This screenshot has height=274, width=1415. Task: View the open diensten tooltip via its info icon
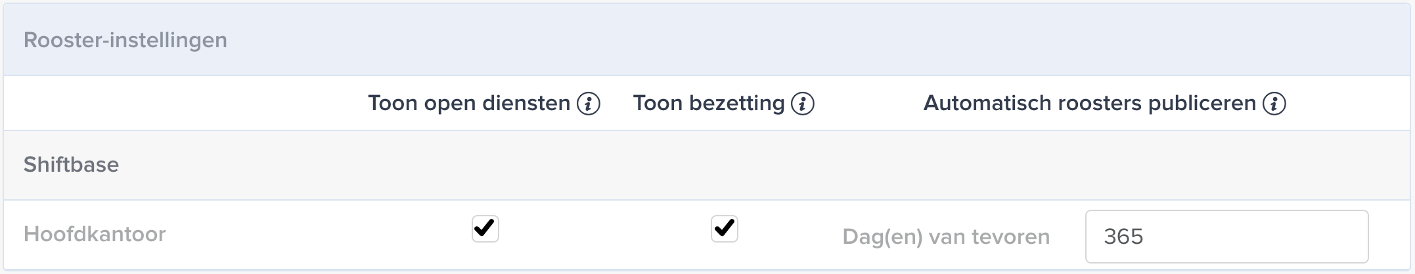(x=588, y=104)
